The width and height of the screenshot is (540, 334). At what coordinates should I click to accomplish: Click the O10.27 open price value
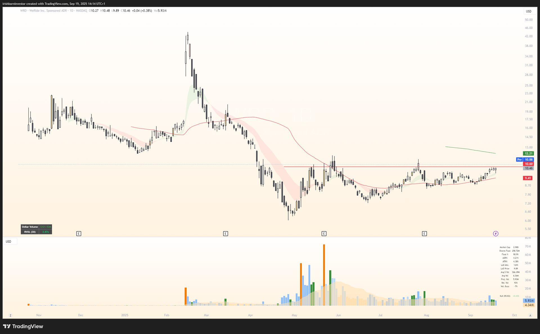(94, 11)
